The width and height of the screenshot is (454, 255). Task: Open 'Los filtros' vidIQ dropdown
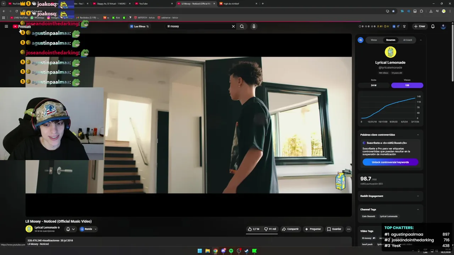[x=139, y=26]
